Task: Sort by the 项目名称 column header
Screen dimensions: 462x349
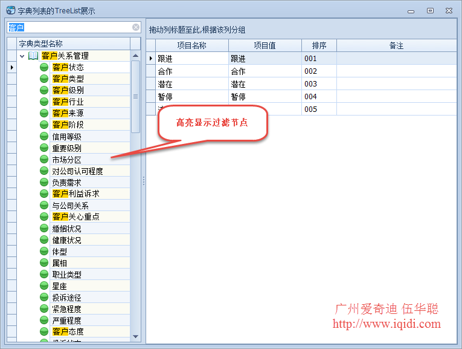Action: point(192,45)
